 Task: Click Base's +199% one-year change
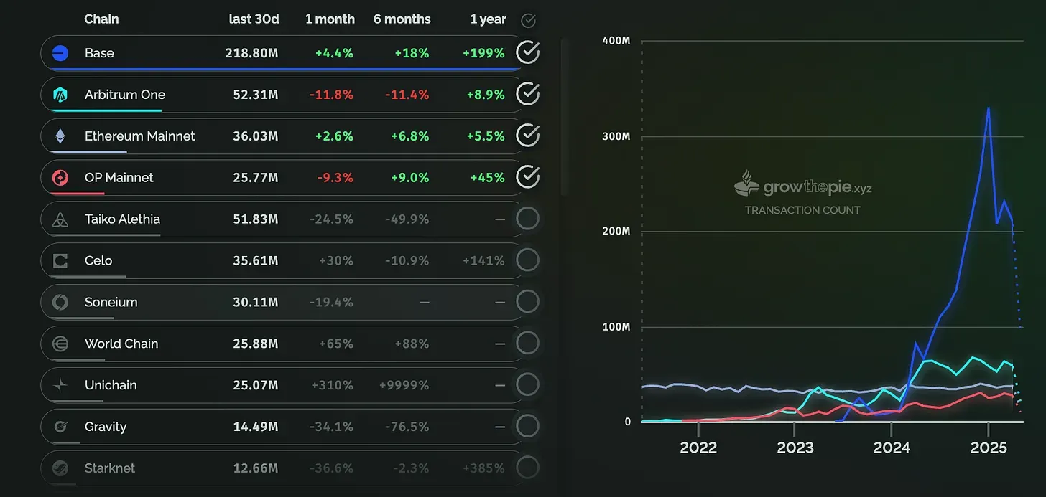coord(483,53)
